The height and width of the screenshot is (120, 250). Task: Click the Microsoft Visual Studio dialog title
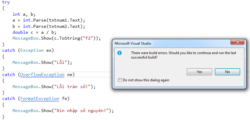(133, 43)
